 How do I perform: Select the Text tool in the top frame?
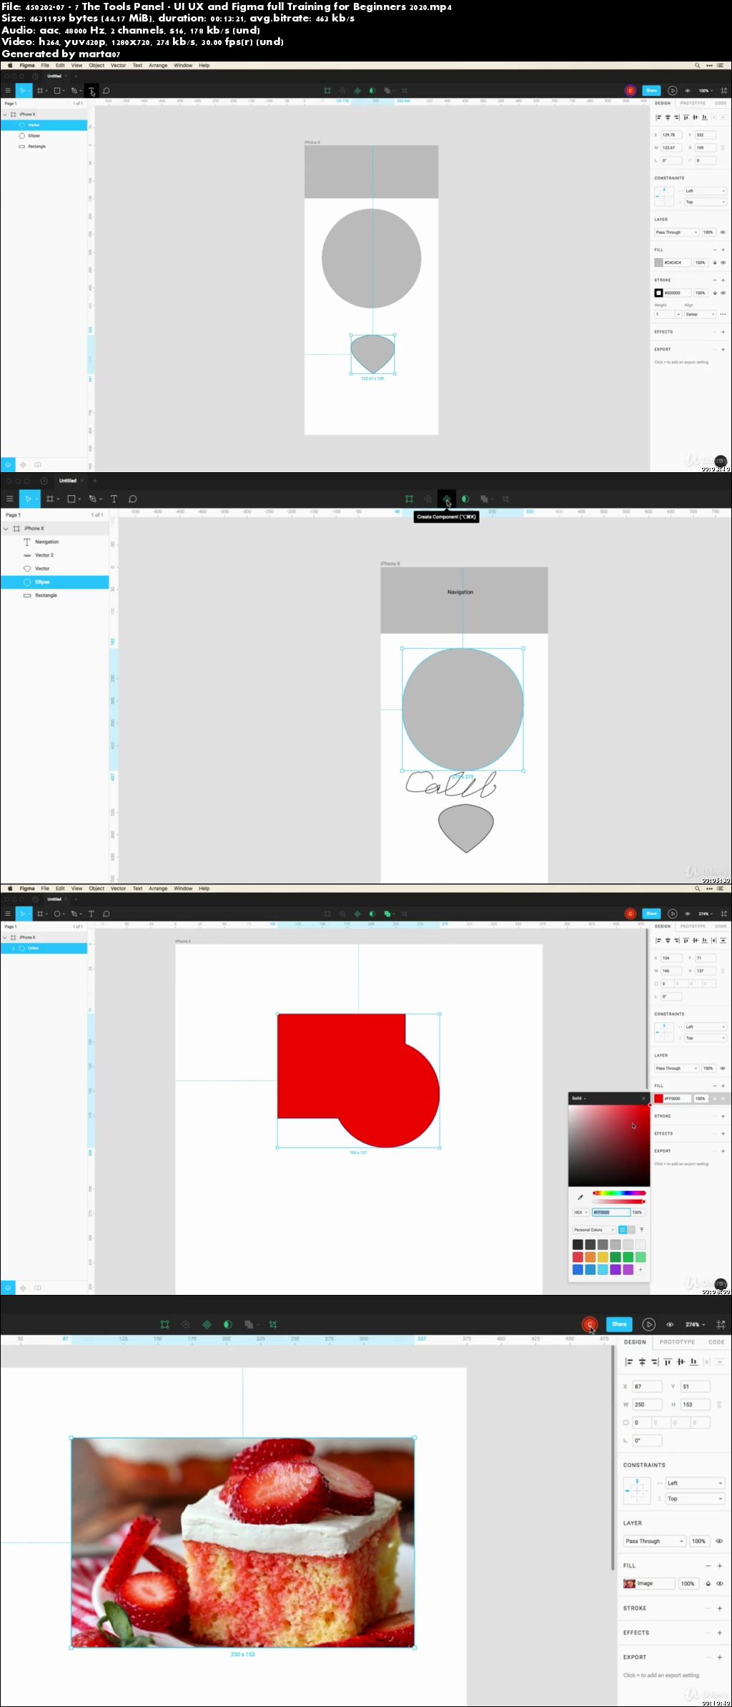91,91
